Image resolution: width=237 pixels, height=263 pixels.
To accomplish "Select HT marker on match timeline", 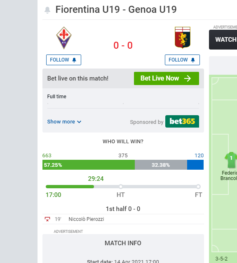I will (x=121, y=187).
